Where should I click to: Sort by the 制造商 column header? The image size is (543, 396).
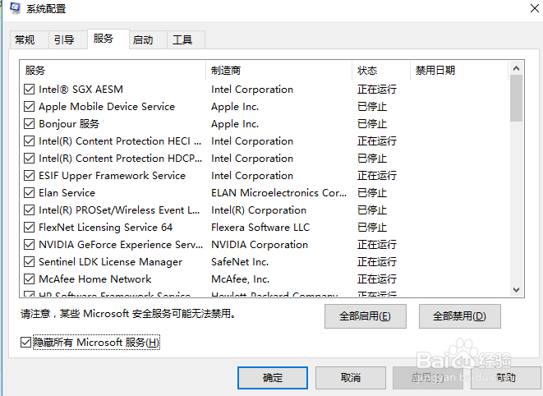(278, 71)
